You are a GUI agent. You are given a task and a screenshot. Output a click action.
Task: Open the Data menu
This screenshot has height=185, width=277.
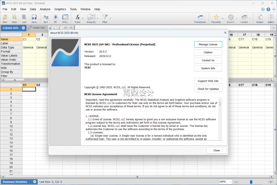coord(33,9)
